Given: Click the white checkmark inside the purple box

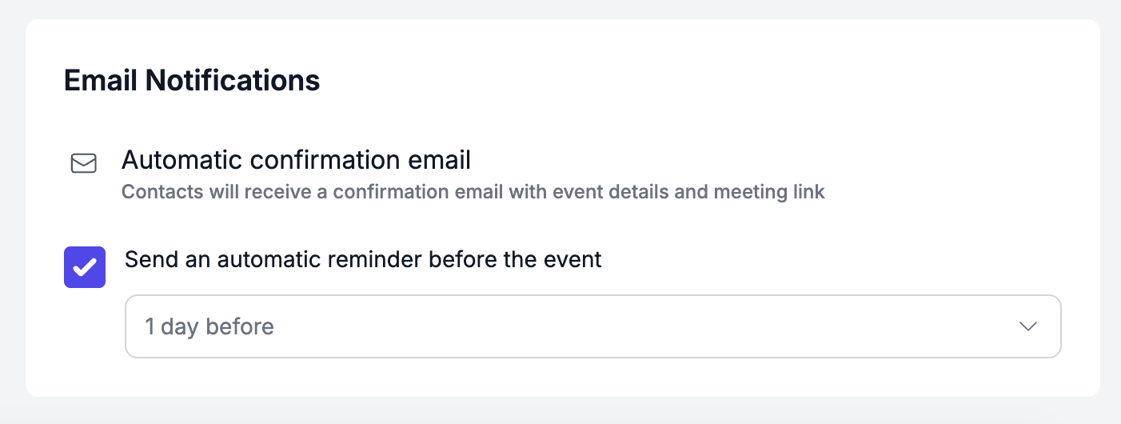Looking at the screenshot, I should (x=85, y=266).
